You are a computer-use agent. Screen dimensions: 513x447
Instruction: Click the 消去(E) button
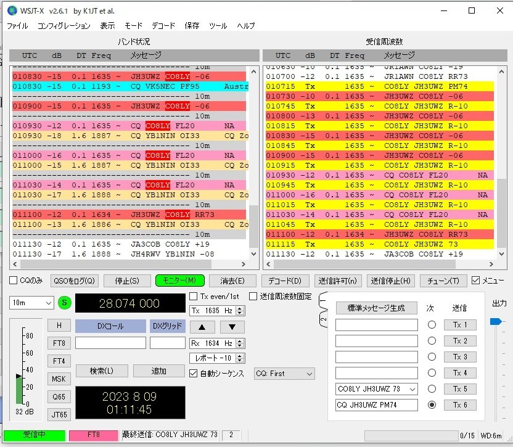pos(232,281)
